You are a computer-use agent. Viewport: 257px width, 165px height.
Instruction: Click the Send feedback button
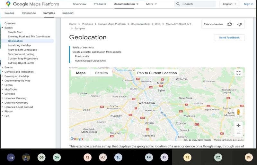pyautogui.click(x=229, y=37)
